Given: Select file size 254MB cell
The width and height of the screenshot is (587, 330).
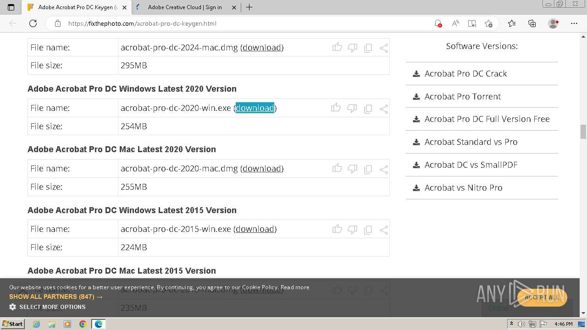Looking at the screenshot, I should click(254, 126).
